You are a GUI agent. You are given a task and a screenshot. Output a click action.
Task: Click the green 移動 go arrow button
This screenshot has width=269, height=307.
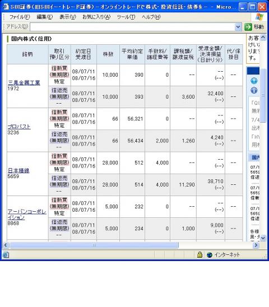pos(248,27)
